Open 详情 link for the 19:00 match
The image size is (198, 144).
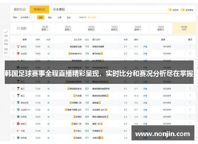tap(145, 47)
